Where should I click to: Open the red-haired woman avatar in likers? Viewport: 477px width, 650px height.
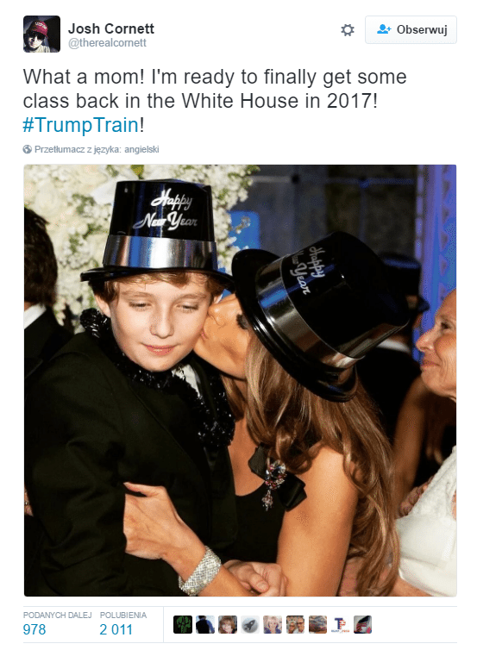coord(228,624)
